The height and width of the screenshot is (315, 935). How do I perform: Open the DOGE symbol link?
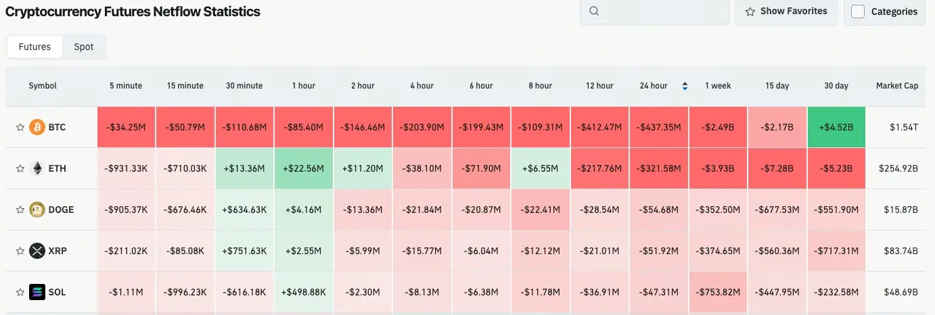point(62,210)
